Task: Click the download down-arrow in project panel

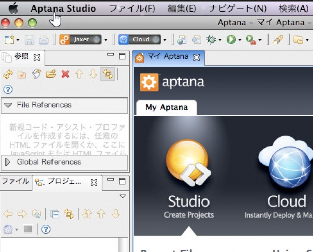Action: [x=116, y=214]
